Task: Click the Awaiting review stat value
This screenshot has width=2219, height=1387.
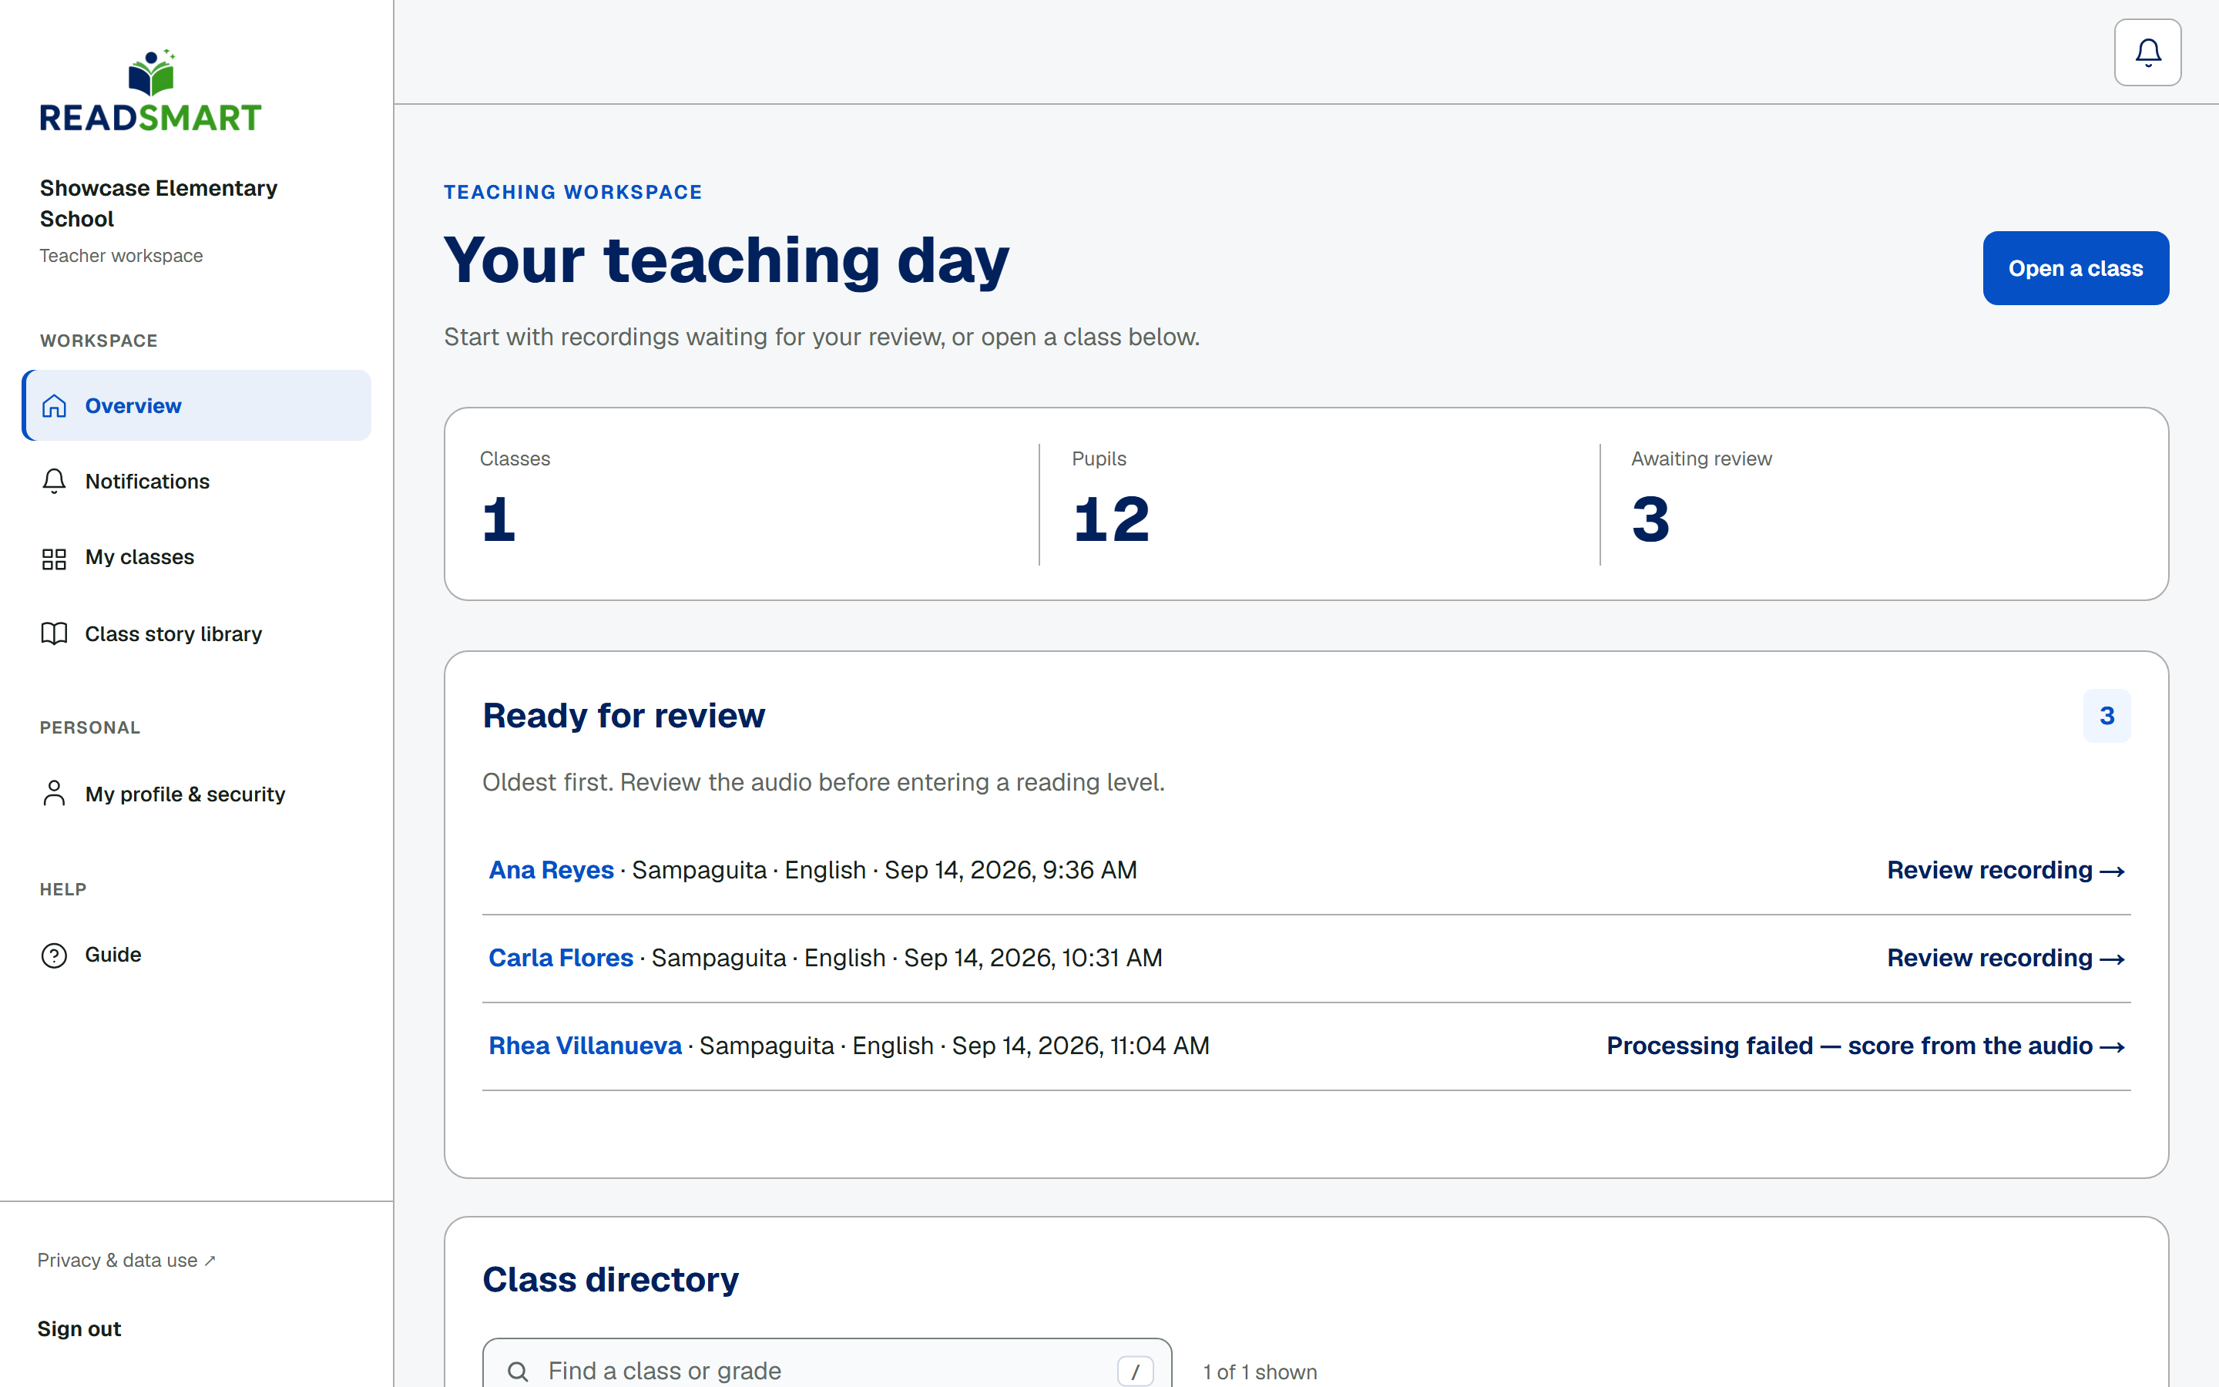Action: (1650, 519)
